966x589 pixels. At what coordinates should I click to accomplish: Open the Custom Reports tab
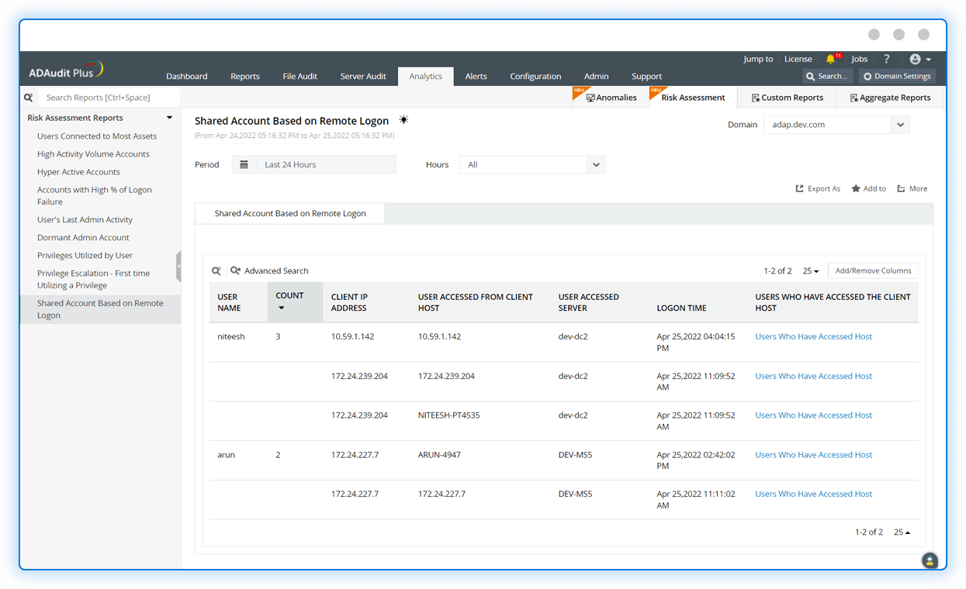coord(787,97)
